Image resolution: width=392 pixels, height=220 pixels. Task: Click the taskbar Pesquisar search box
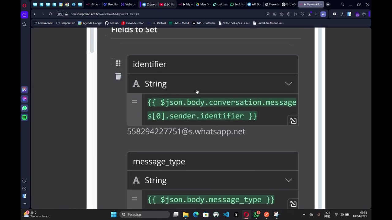coord(144,215)
